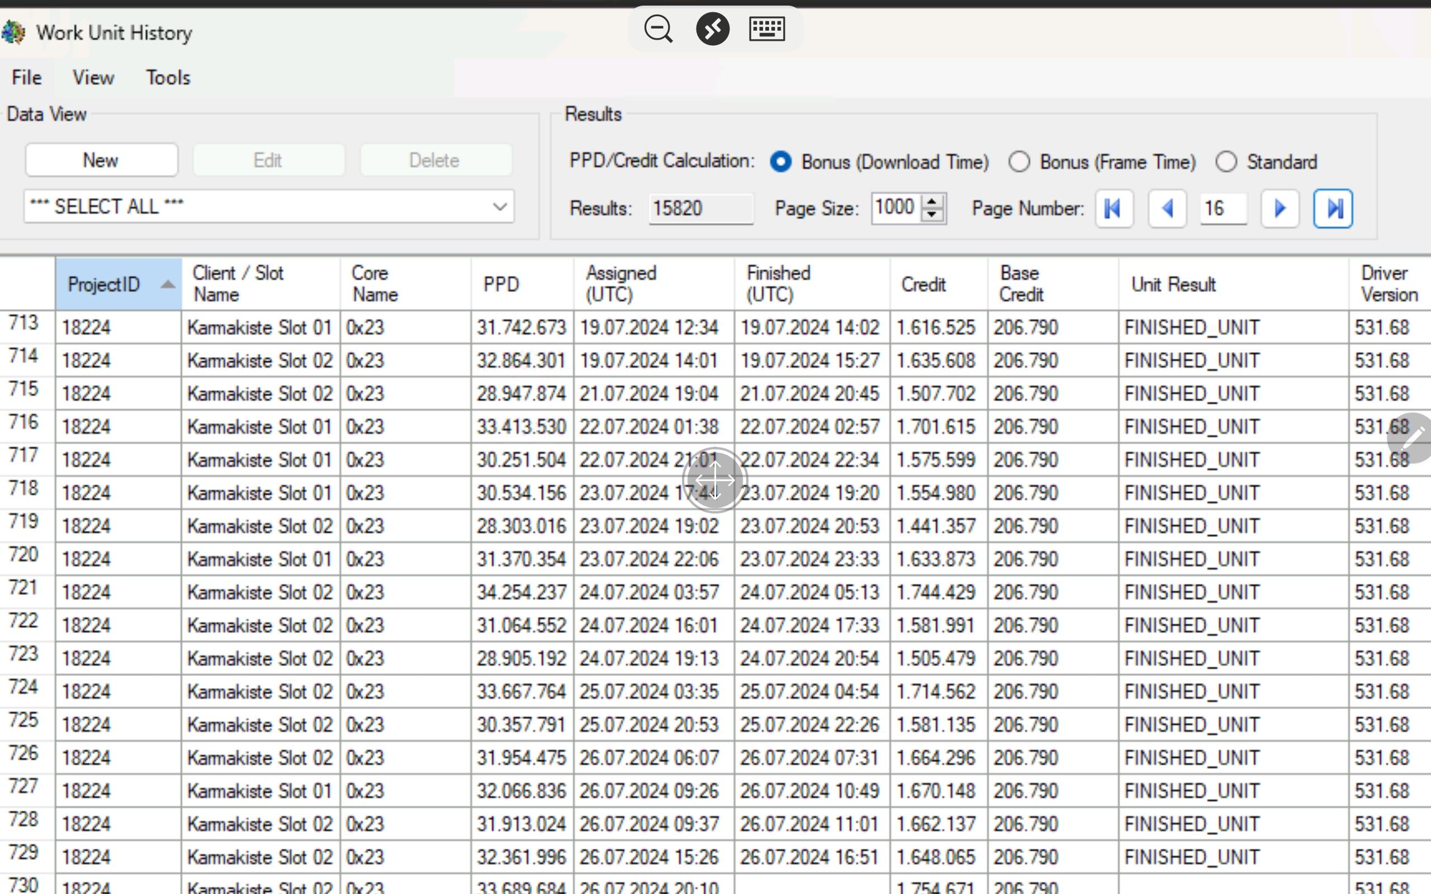Sort by ProjectID column header
This screenshot has height=894, width=1431.
coord(119,284)
